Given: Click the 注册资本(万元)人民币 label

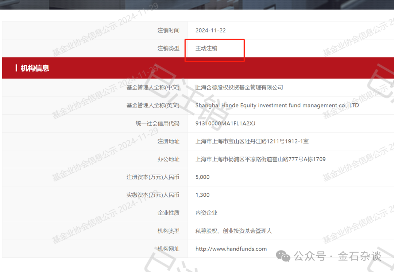Looking at the screenshot, I should click(153, 177).
